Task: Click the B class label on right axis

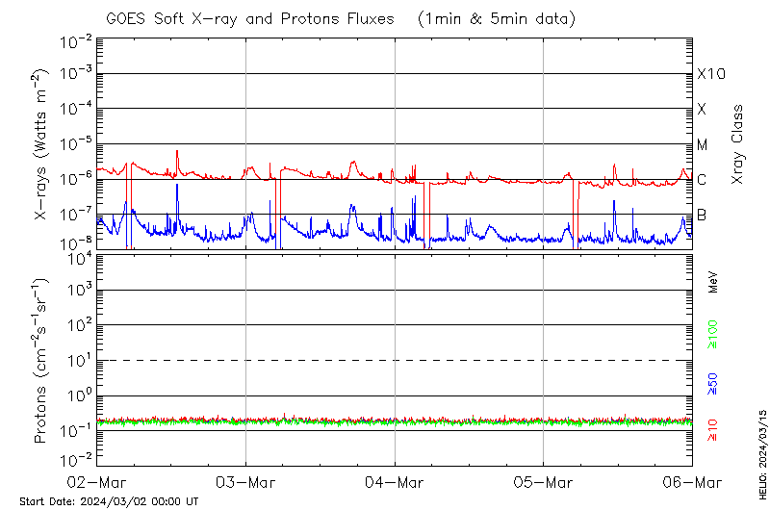Action: tap(702, 215)
